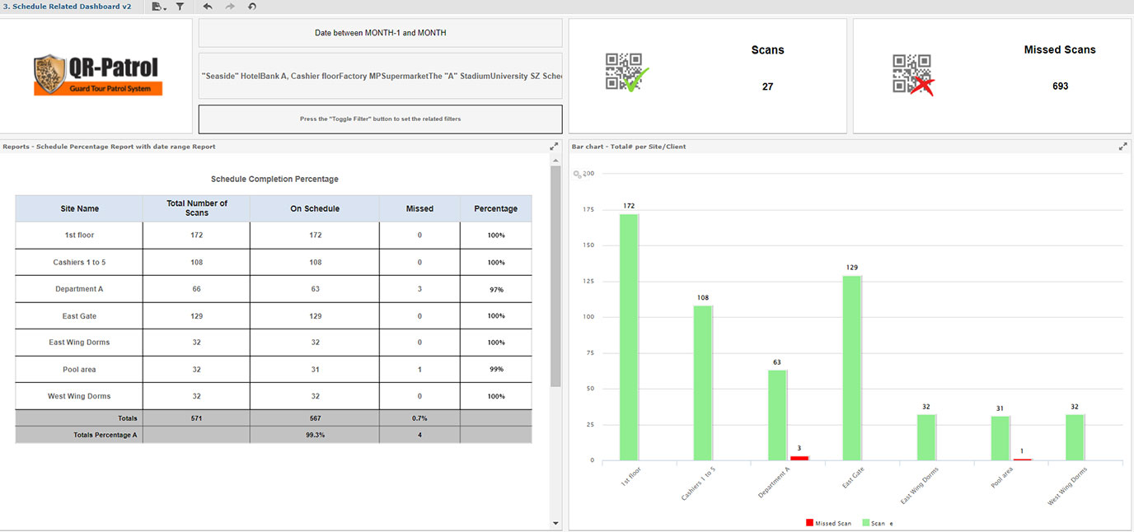This screenshot has height=532, width=1134.
Task: Toggle the Missed Scan red legend swatch
Action: tap(809, 523)
